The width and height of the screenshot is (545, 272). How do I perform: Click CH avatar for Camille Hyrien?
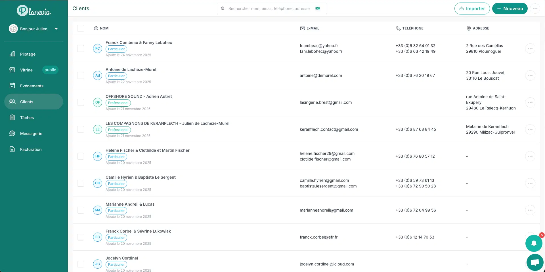(98, 183)
